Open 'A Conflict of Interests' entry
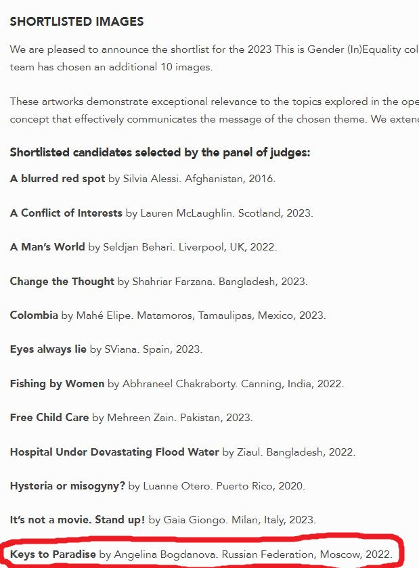Viewport: 419px width, 568px height. 66,213
